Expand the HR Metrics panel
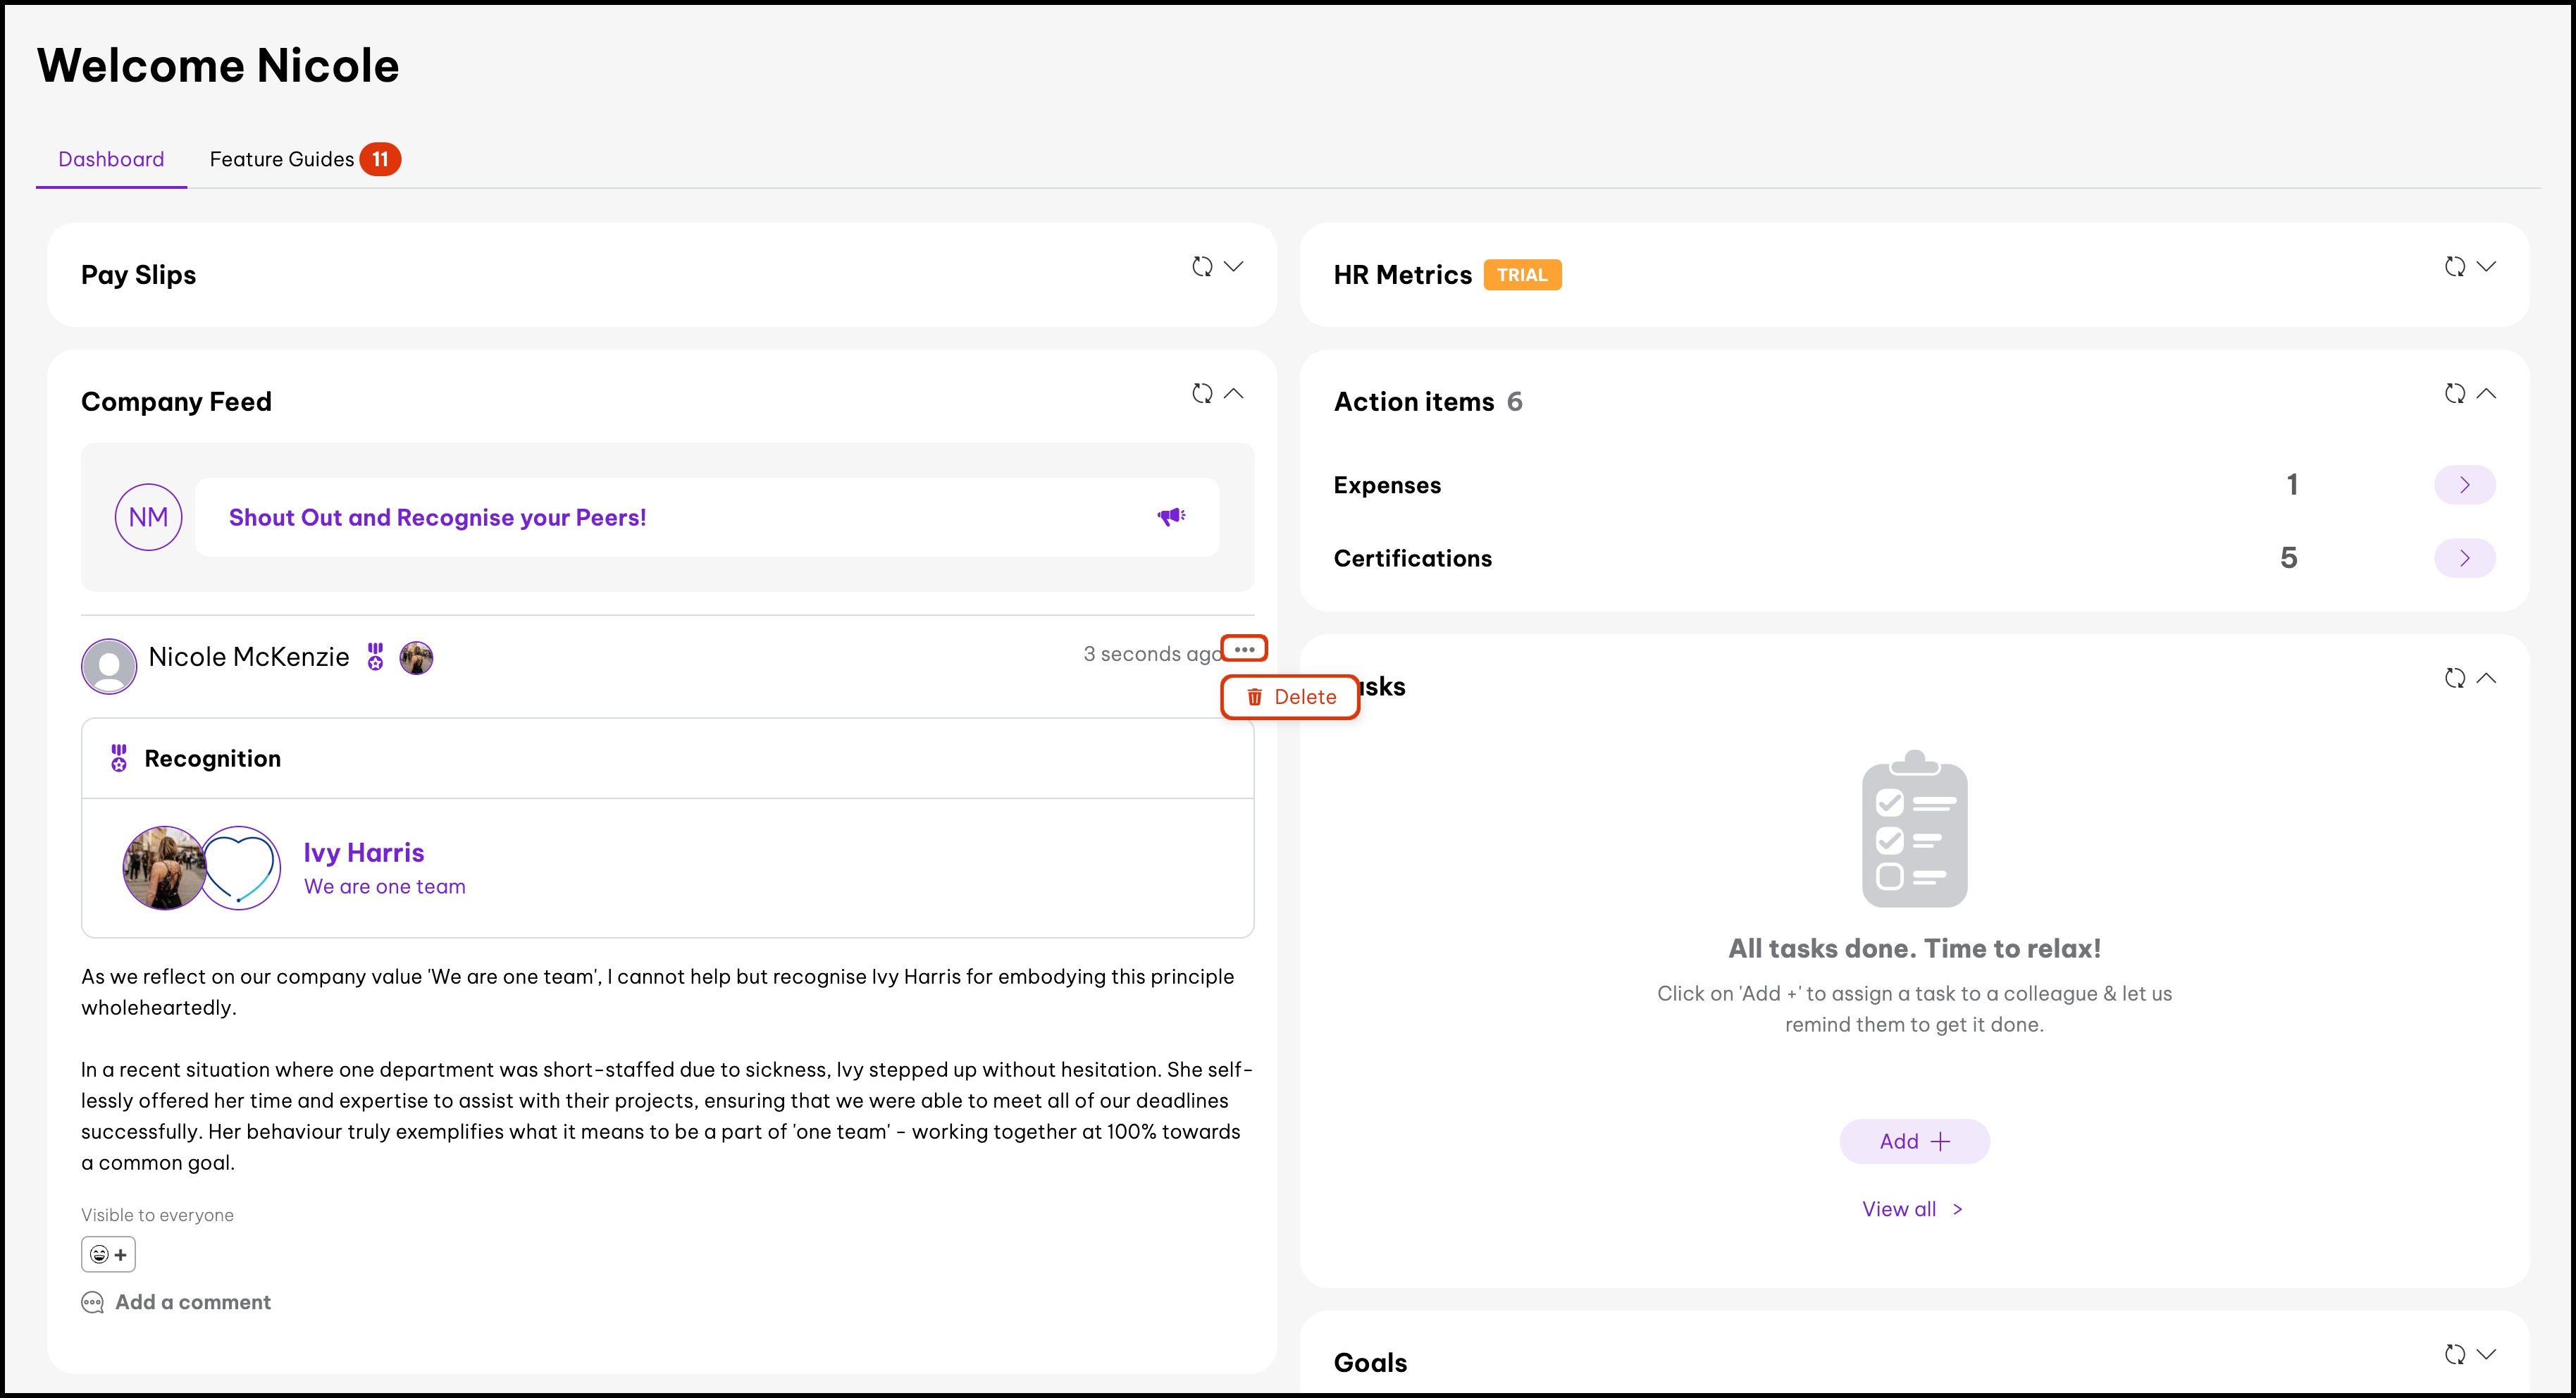 (x=2486, y=267)
